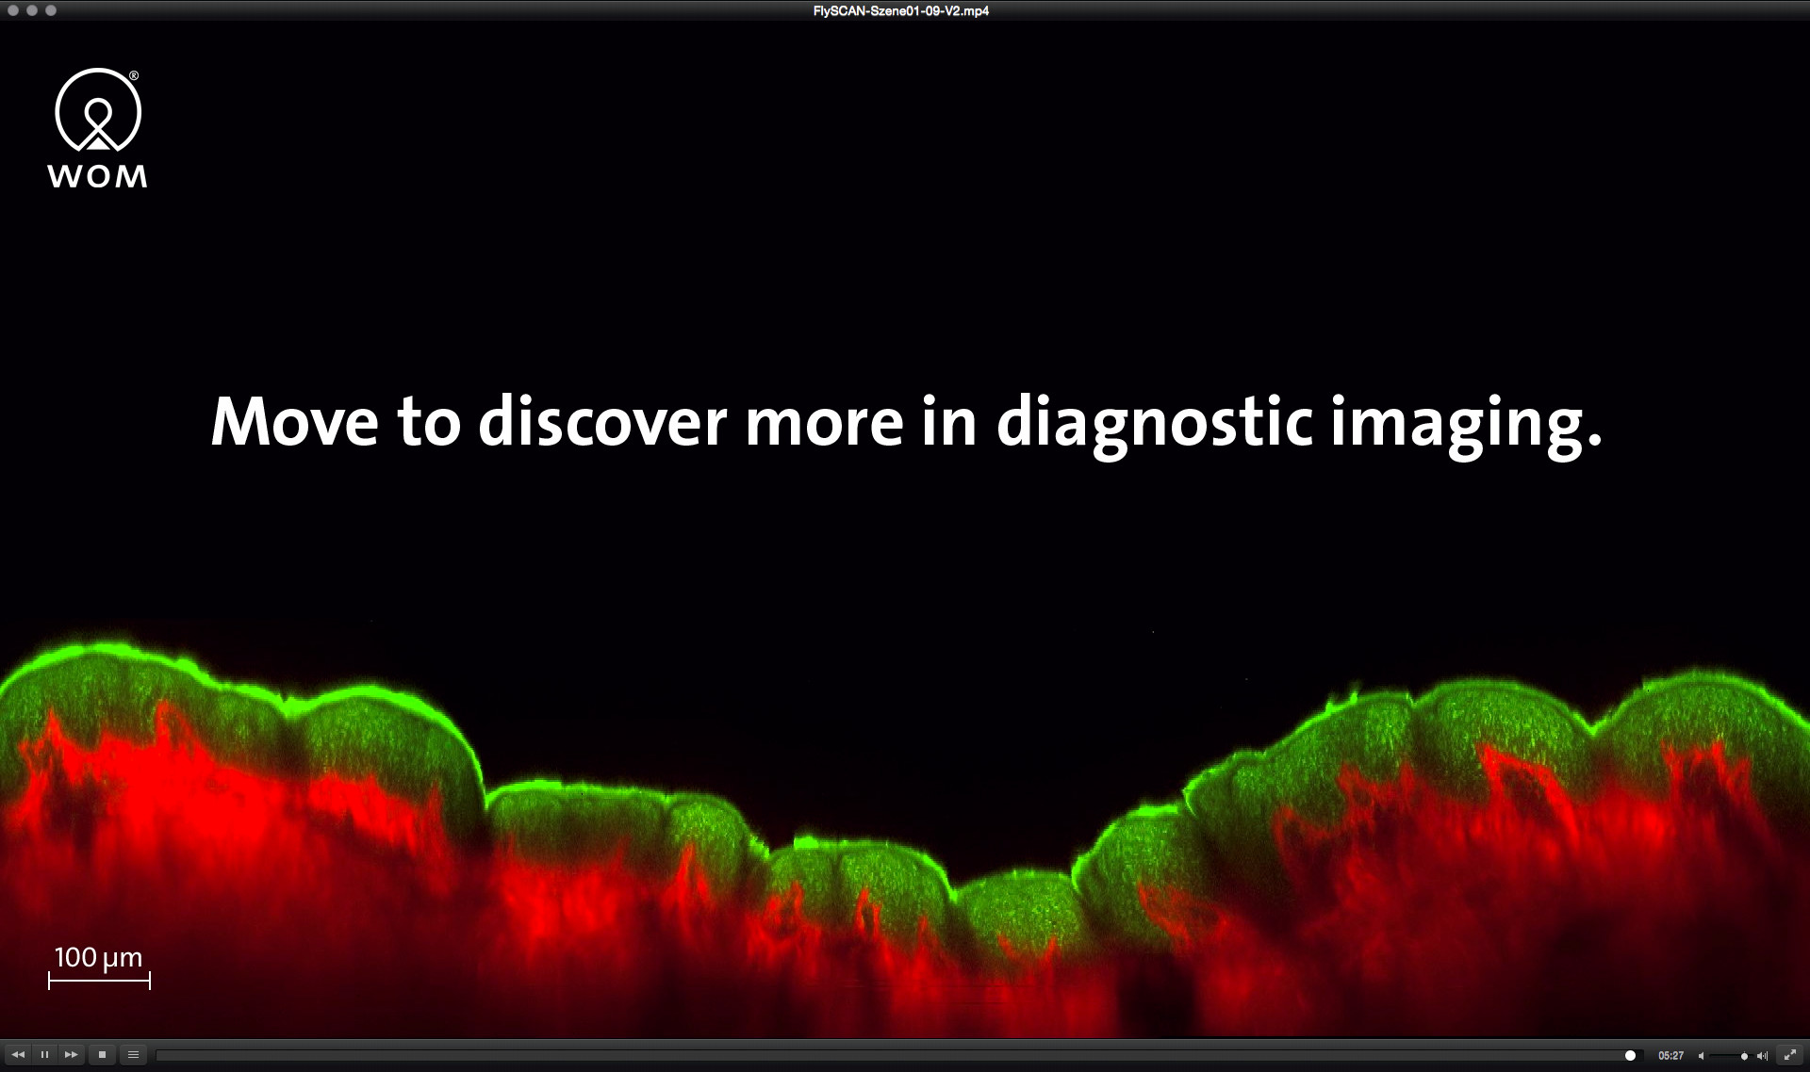
Task: Pause the video playback
Action: (x=44, y=1055)
